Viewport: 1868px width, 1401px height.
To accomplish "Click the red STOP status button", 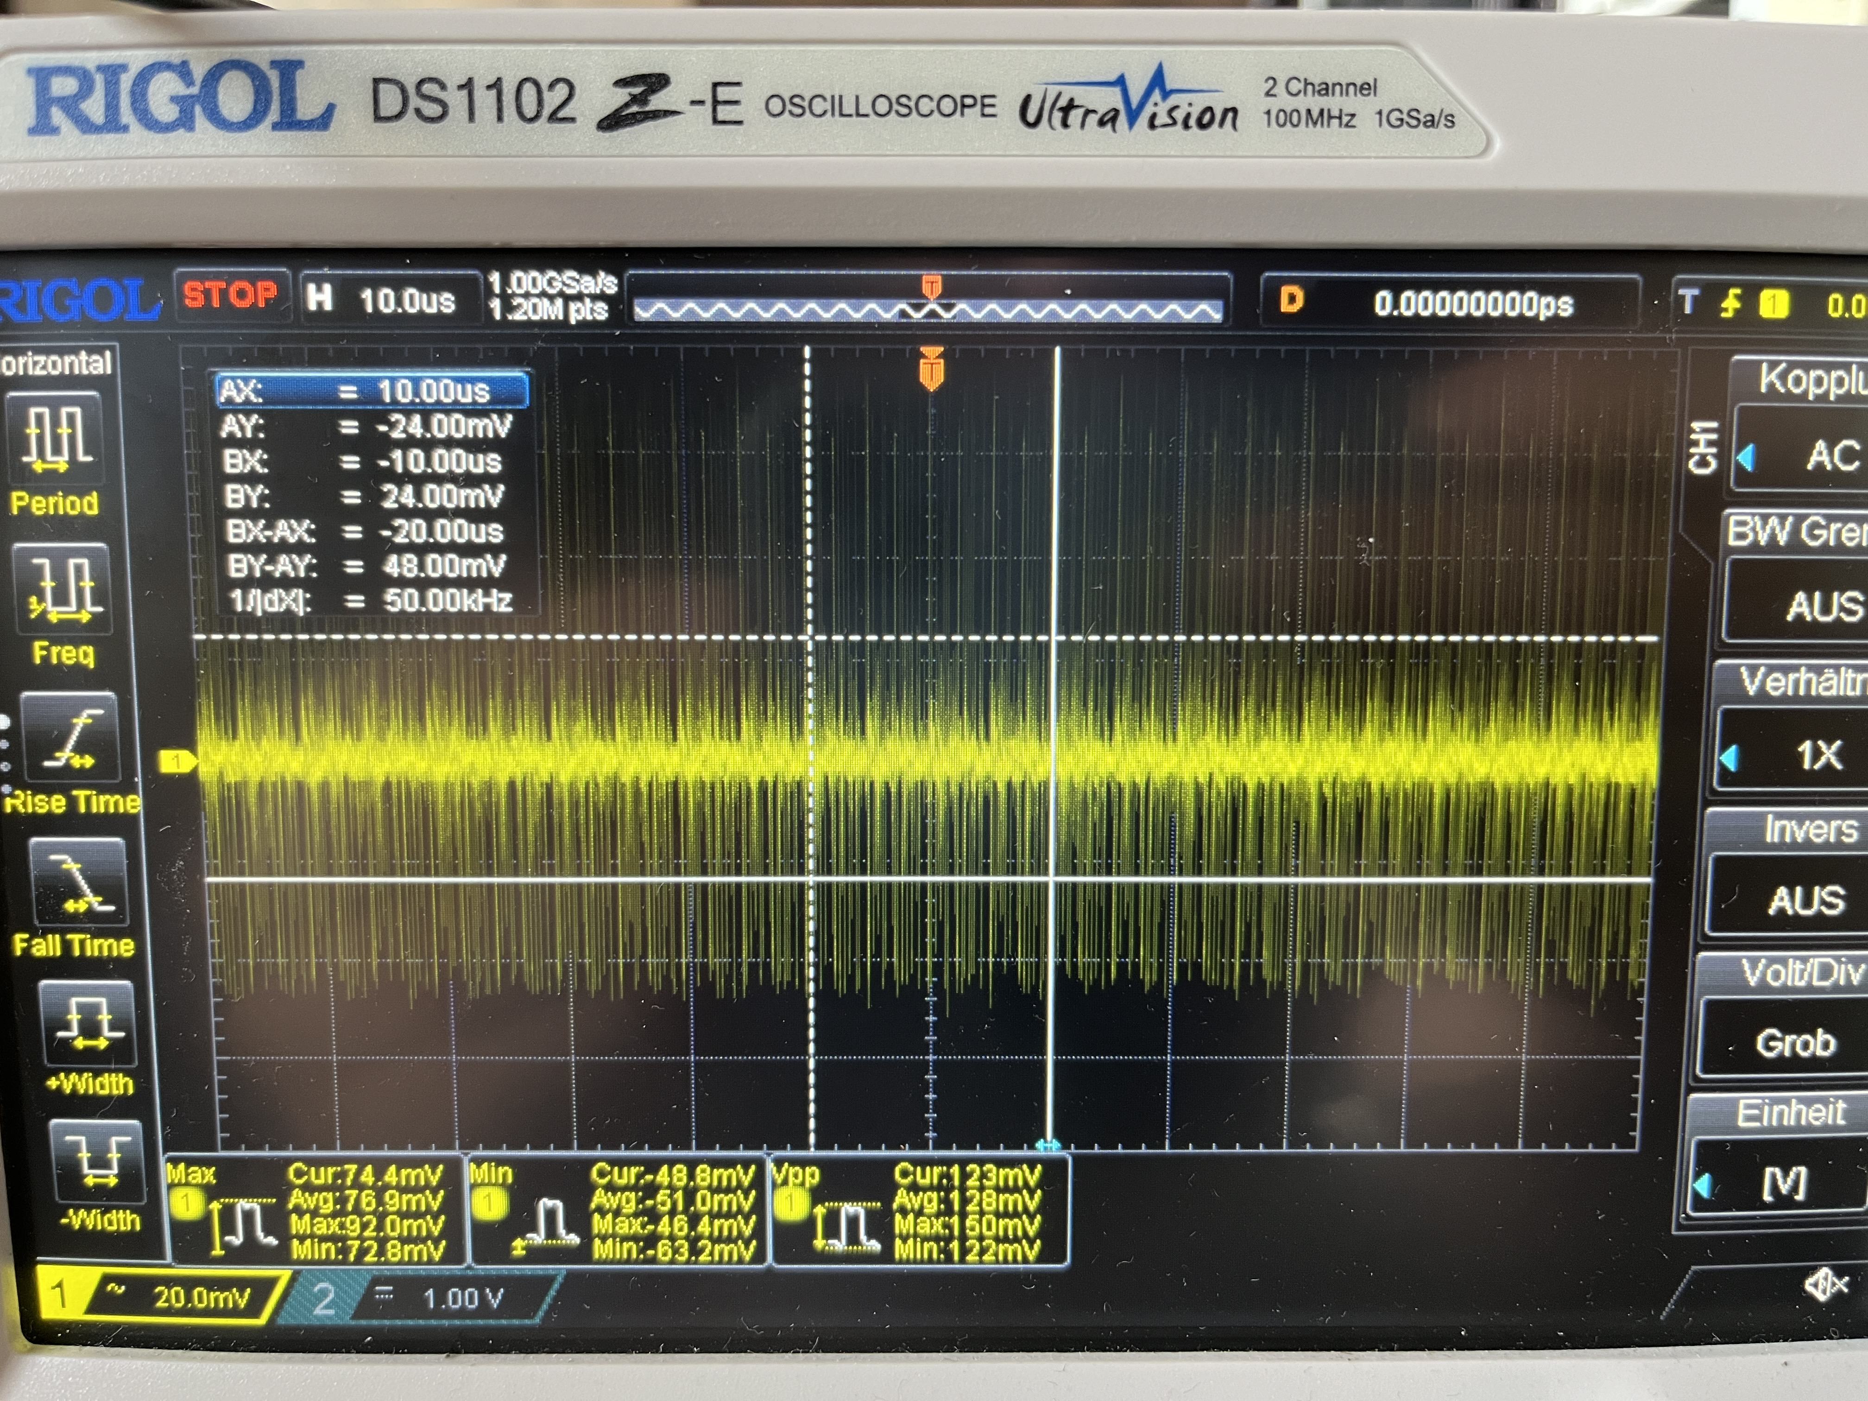I will (231, 295).
